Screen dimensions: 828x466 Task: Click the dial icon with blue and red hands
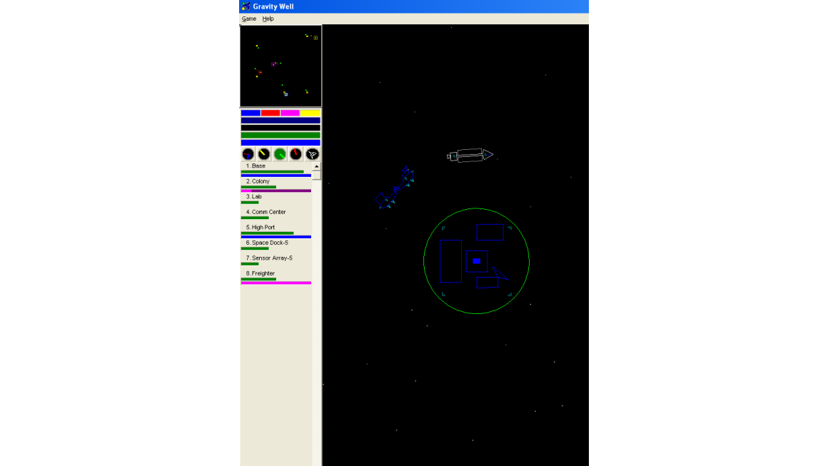pos(248,154)
